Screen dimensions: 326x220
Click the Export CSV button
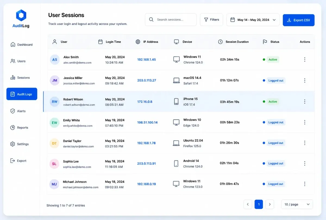(299, 20)
